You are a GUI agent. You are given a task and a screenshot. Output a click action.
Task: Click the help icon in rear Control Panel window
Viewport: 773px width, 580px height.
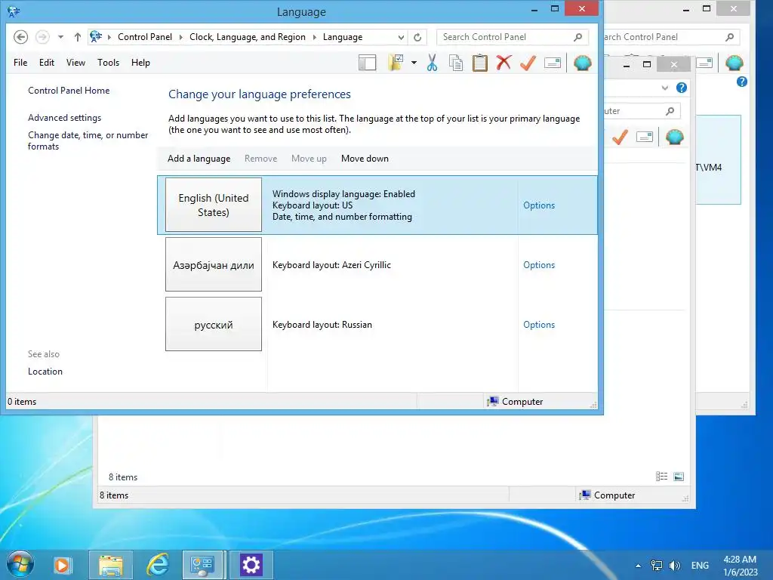741,82
